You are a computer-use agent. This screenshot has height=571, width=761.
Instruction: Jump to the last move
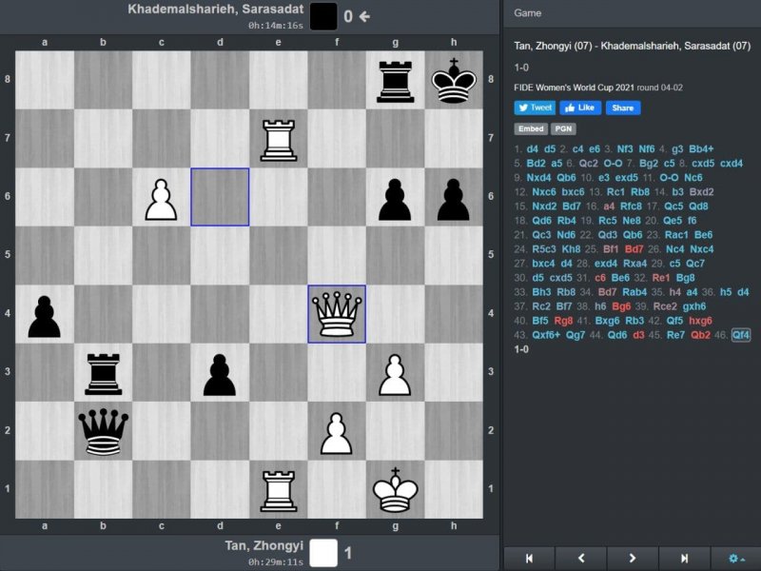684,559
